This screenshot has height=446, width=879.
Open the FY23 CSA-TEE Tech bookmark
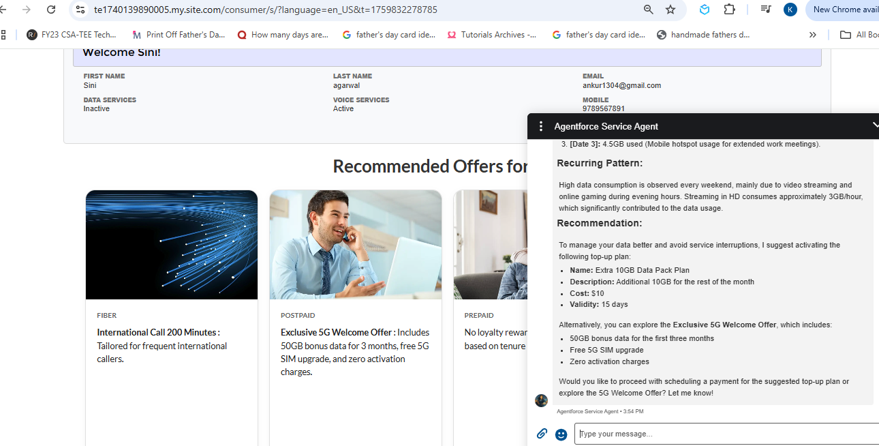(72, 35)
